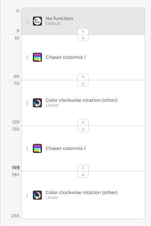Select first Color clockwise rotation (other) label
The image size is (151, 226).
click(82, 100)
